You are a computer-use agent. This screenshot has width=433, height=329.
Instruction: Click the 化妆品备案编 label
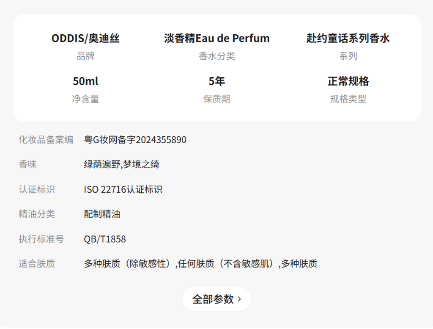46,140
